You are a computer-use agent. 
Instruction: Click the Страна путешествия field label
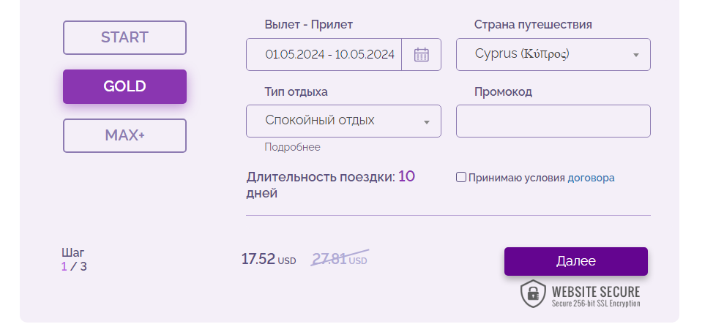[533, 25]
